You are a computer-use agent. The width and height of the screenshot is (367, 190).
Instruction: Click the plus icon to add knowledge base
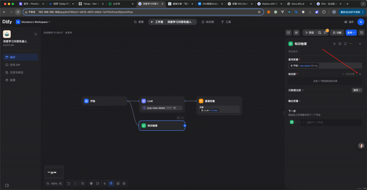coord(360,74)
